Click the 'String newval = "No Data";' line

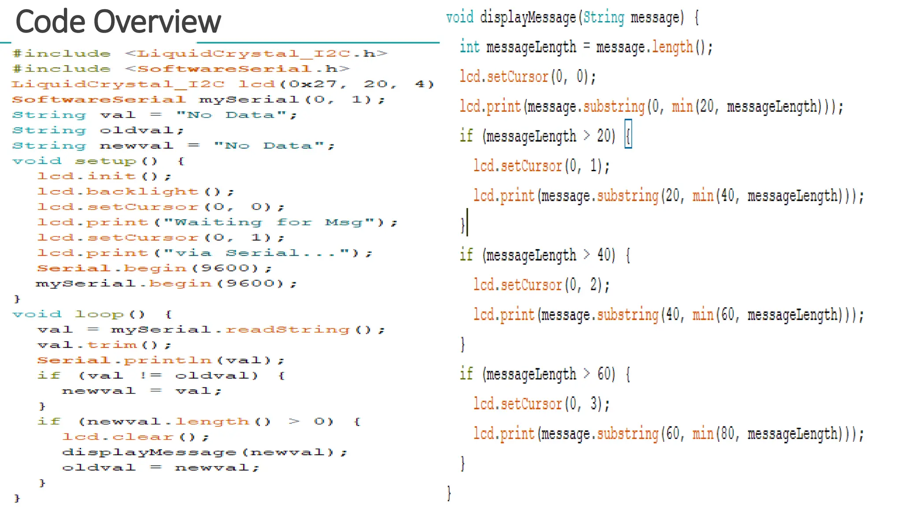pos(174,146)
